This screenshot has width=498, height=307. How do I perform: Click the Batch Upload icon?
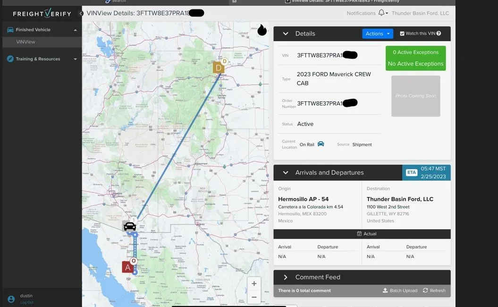(385, 290)
